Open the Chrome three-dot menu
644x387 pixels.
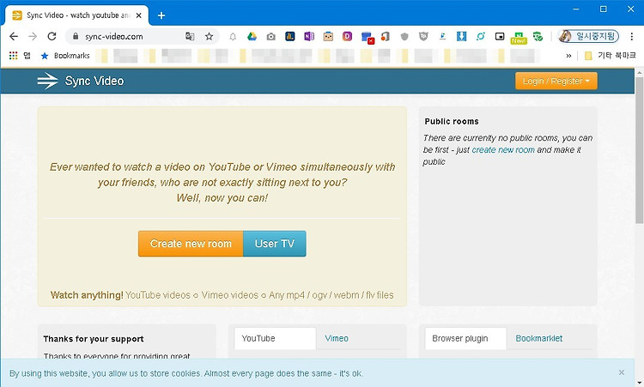click(632, 37)
